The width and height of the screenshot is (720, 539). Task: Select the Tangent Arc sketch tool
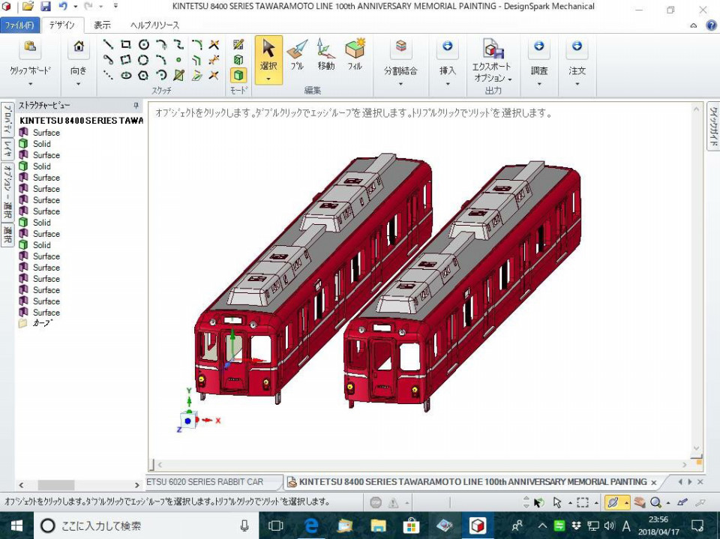coord(161,44)
